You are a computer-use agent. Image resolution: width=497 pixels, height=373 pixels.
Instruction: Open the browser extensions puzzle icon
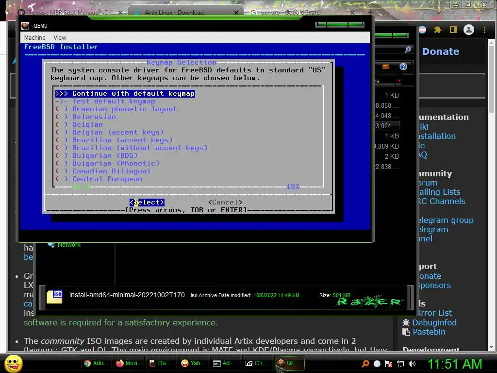pos(438,30)
